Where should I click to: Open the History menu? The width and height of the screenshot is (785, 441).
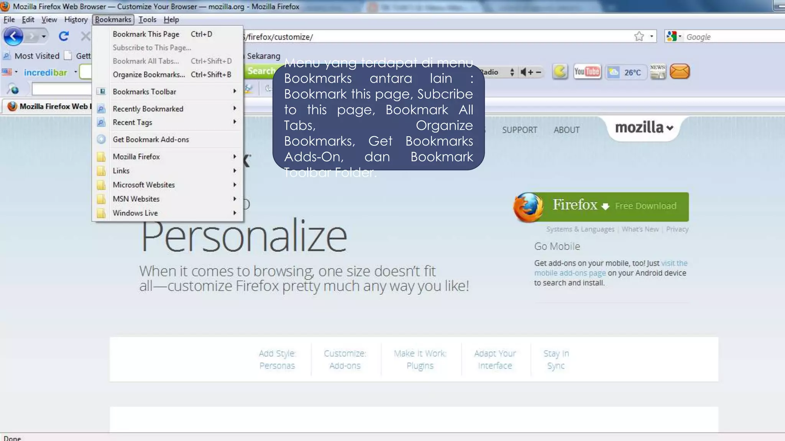pyautogui.click(x=76, y=20)
